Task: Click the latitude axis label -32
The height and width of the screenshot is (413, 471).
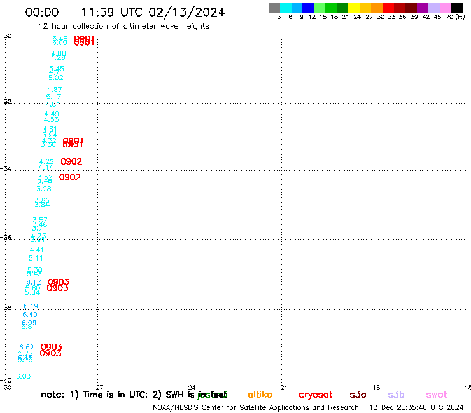Action: (x=6, y=102)
